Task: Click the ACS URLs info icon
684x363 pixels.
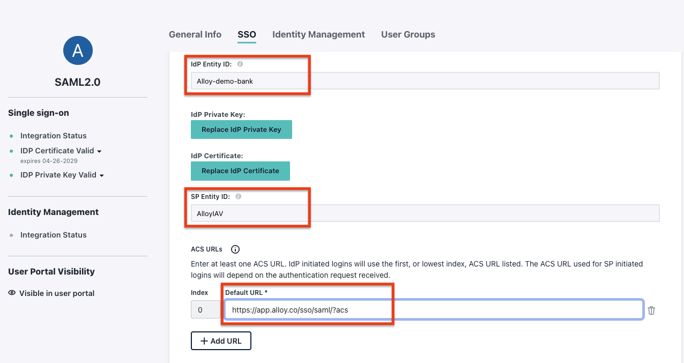Action: pos(235,249)
